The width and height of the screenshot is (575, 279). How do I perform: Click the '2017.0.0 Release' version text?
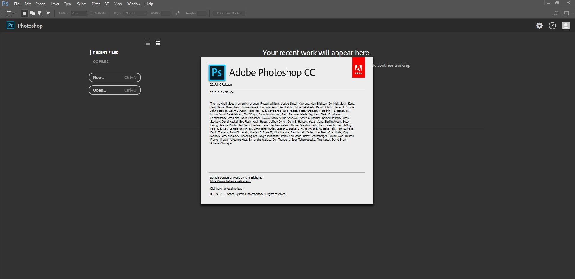pos(221,85)
